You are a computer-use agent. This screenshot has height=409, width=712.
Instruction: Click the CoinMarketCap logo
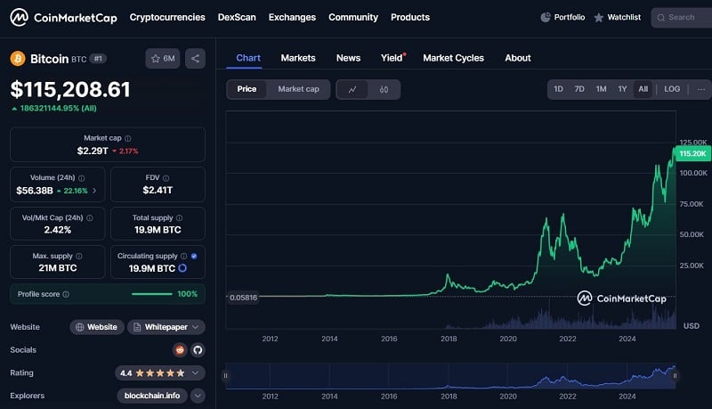[63, 18]
